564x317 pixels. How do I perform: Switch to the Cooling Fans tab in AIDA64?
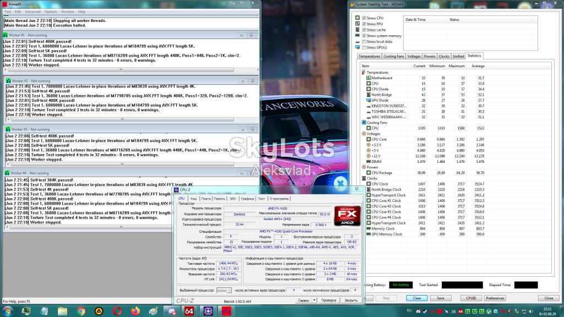point(393,57)
